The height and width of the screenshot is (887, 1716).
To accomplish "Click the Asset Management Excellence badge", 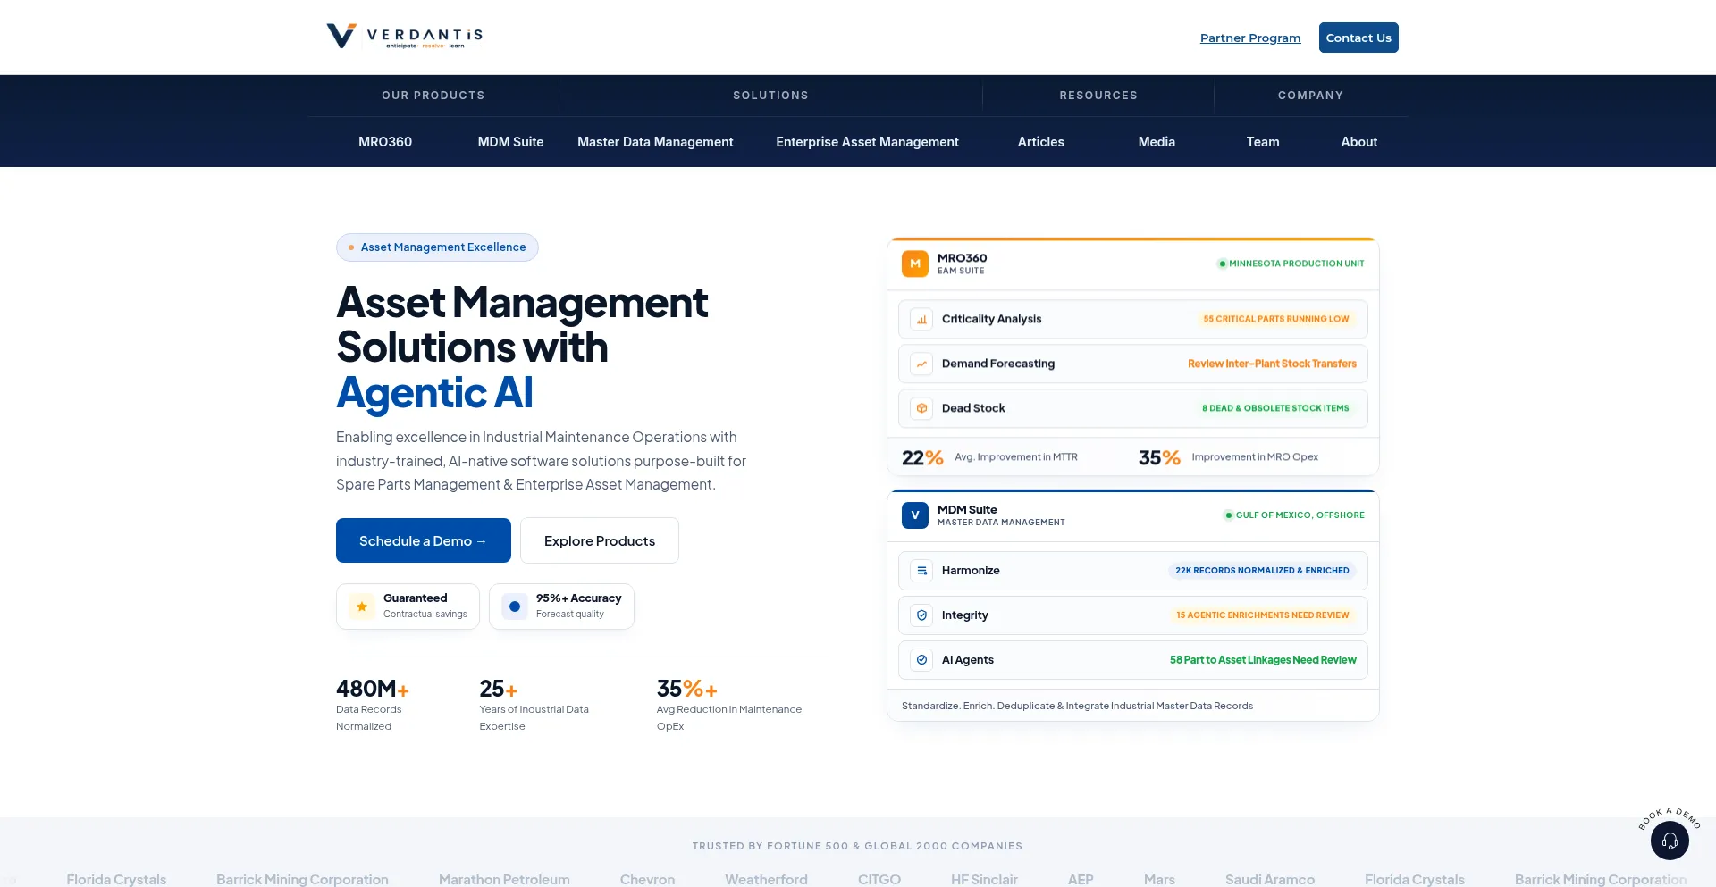I will click(437, 247).
